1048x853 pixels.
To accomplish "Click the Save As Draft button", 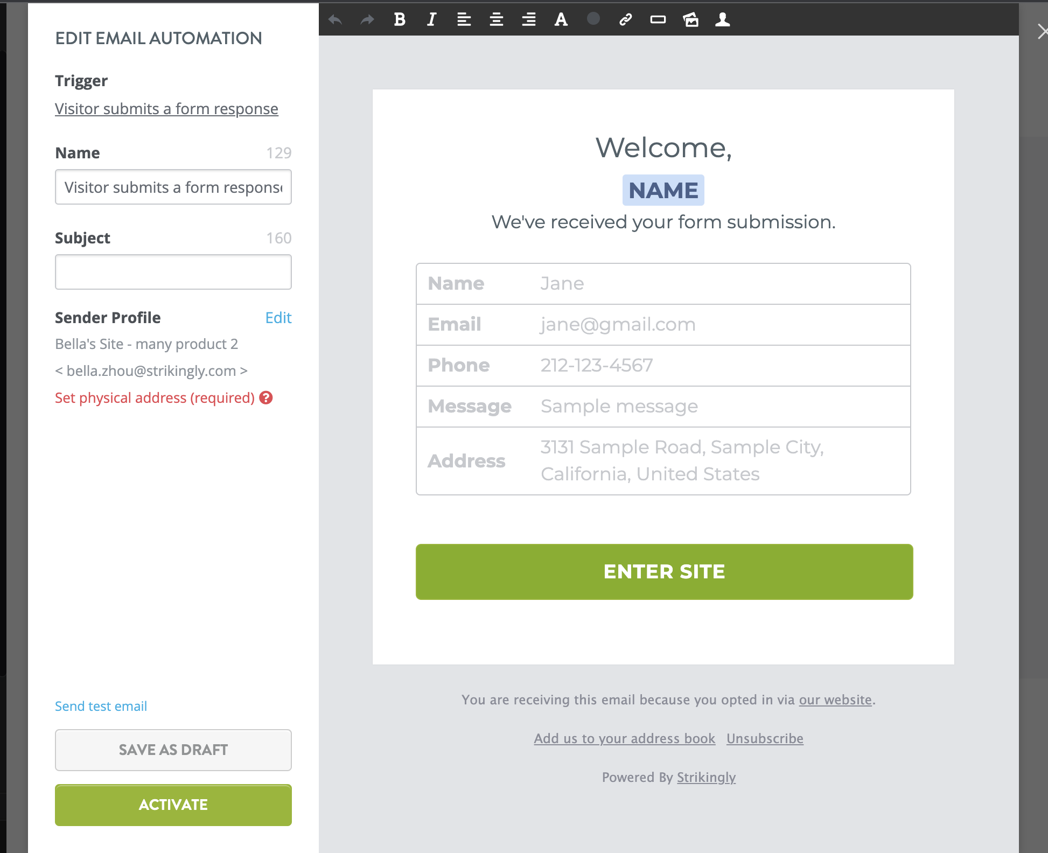I will pos(173,750).
